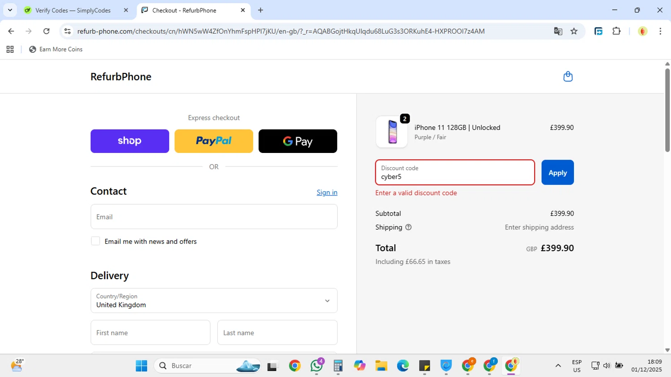Screen dimensions: 671x377
Task: Expand the Country/Region dropdown
Action: (214, 301)
